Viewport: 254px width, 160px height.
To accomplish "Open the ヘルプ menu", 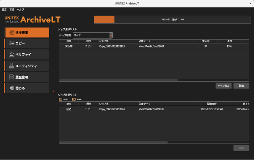I will (21, 10).
